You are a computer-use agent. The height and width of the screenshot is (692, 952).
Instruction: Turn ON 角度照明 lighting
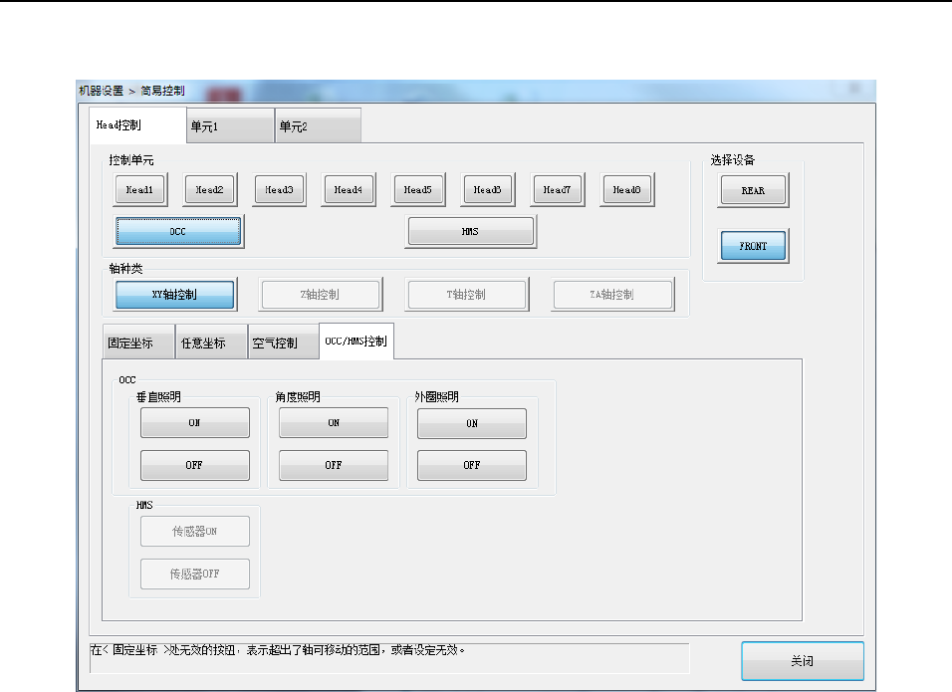tap(334, 422)
